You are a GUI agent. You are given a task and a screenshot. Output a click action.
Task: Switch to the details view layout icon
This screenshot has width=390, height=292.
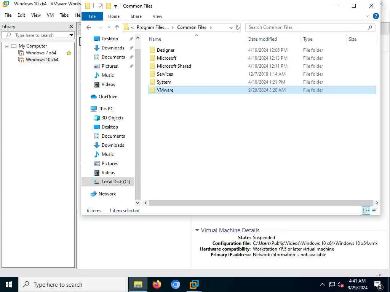[x=366, y=211]
